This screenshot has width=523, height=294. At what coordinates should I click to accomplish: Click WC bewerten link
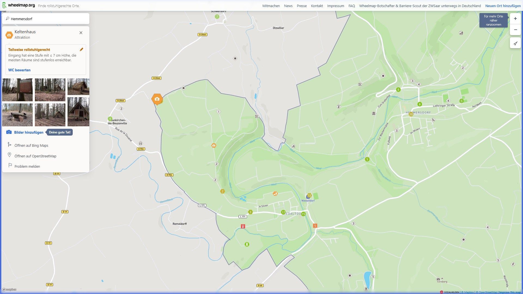click(19, 70)
